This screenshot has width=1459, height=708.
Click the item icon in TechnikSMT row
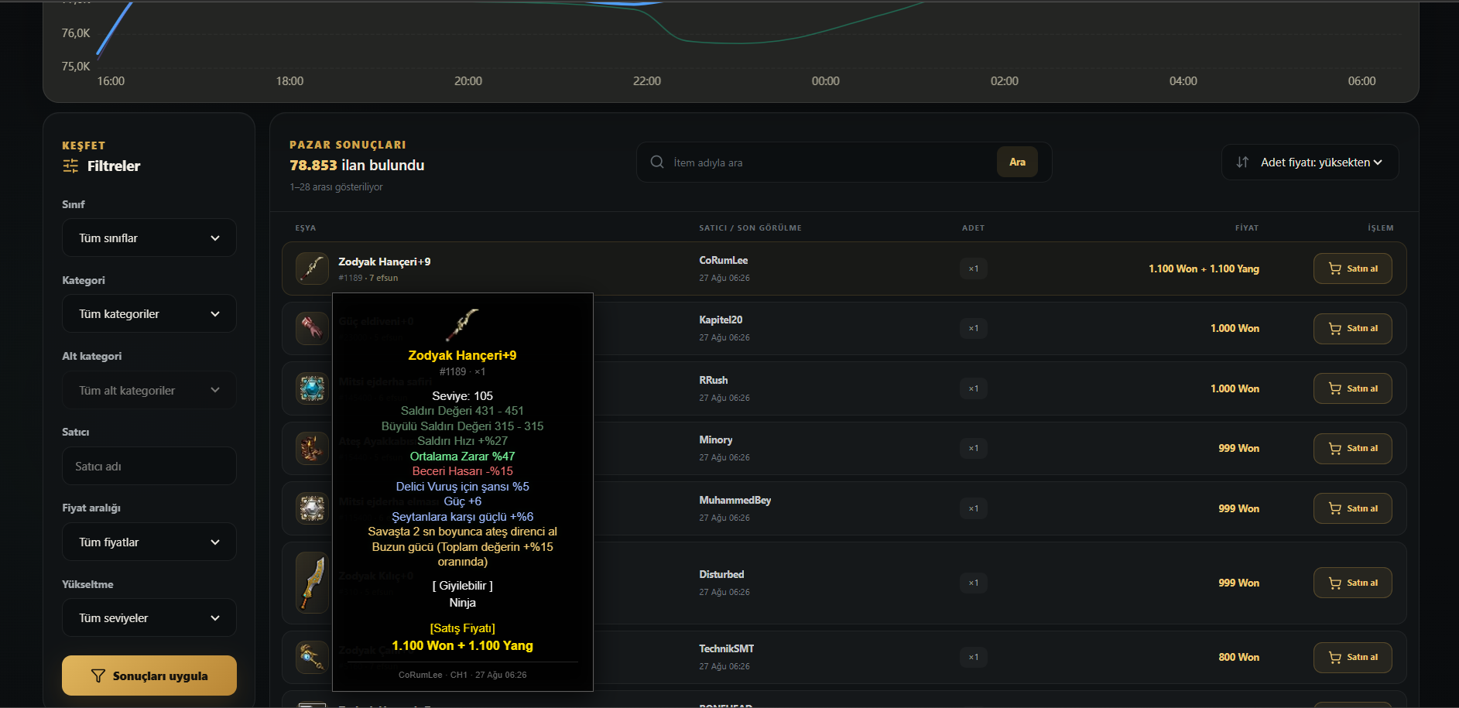coord(312,657)
